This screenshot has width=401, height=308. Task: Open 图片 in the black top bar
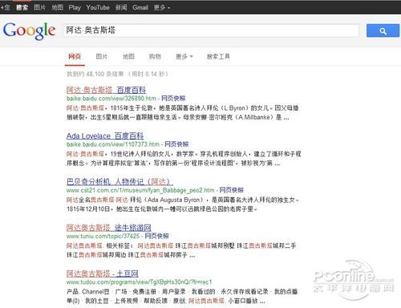pyautogui.click(x=39, y=7)
